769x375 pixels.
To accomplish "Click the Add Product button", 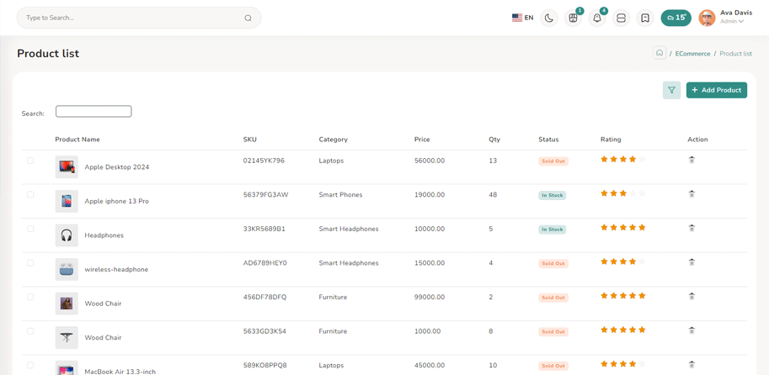I will [716, 90].
